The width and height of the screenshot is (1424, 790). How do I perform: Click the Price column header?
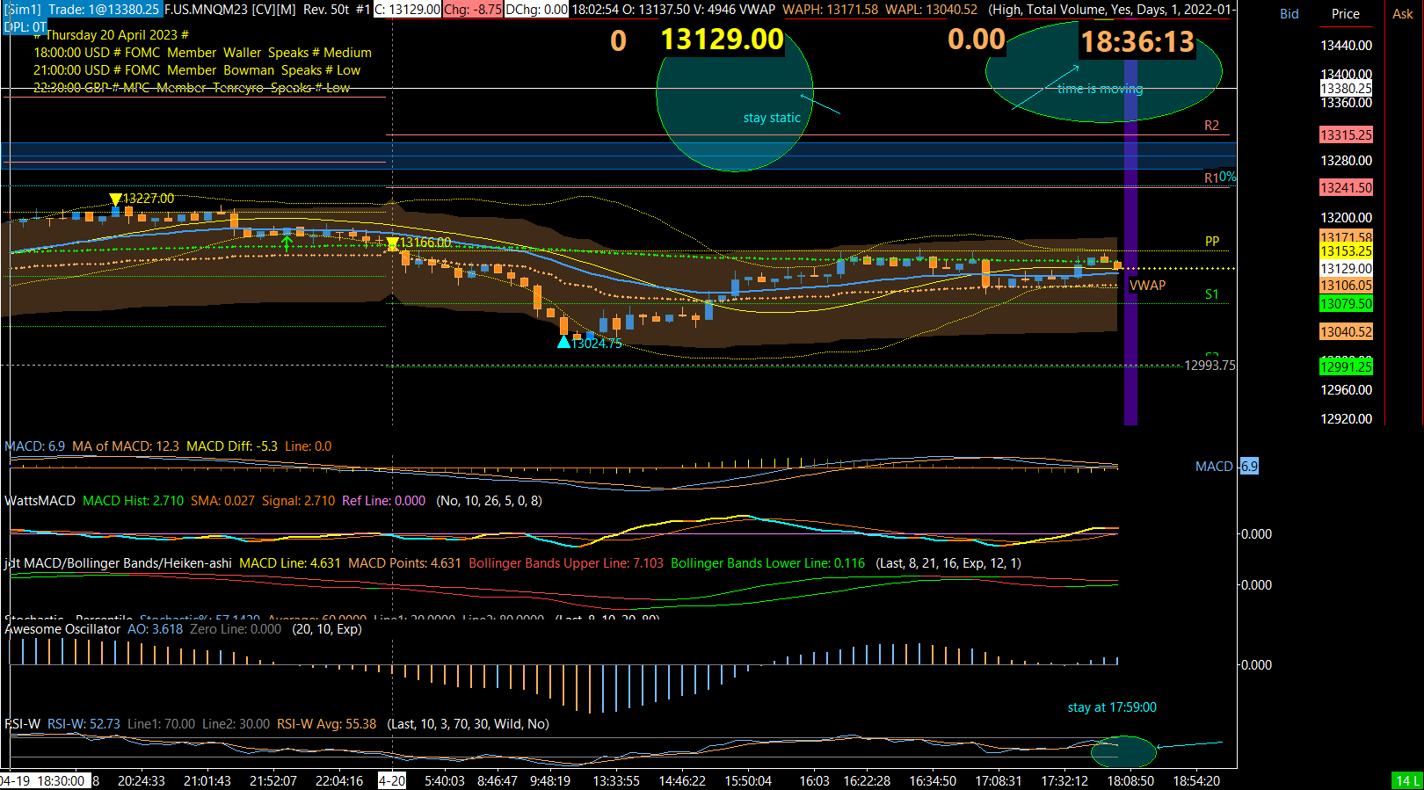click(x=1345, y=14)
